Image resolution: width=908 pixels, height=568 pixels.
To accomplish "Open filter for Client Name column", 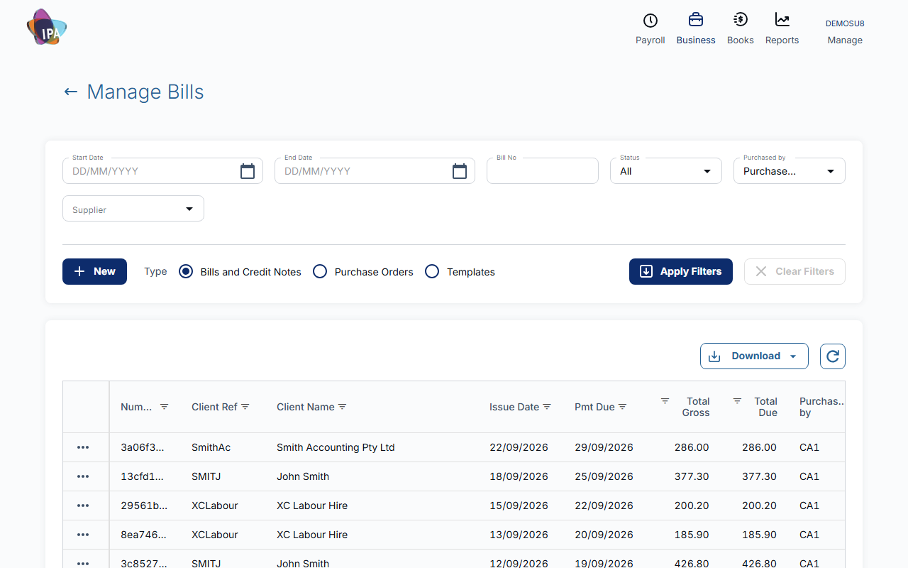I will click(342, 407).
